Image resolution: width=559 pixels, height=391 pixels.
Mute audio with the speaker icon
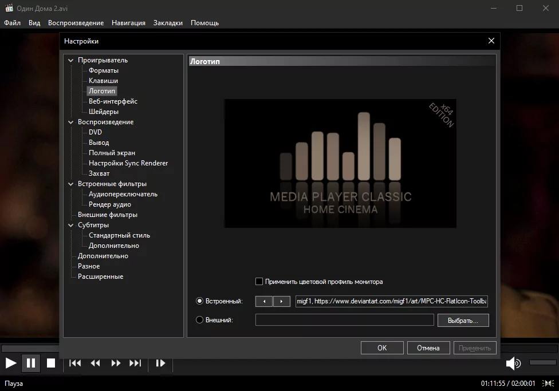[513, 363]
